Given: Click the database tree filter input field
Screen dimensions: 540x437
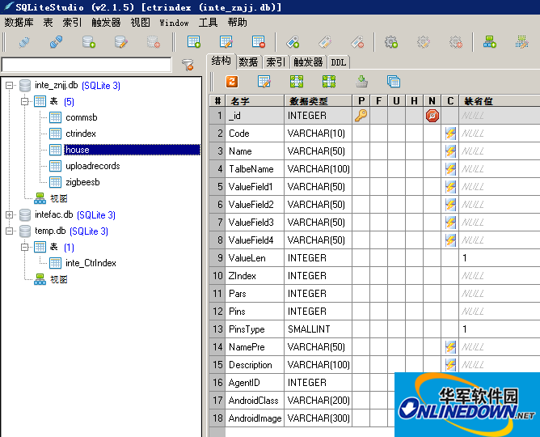Looking at the screenshot, I should tap(86, 65).
